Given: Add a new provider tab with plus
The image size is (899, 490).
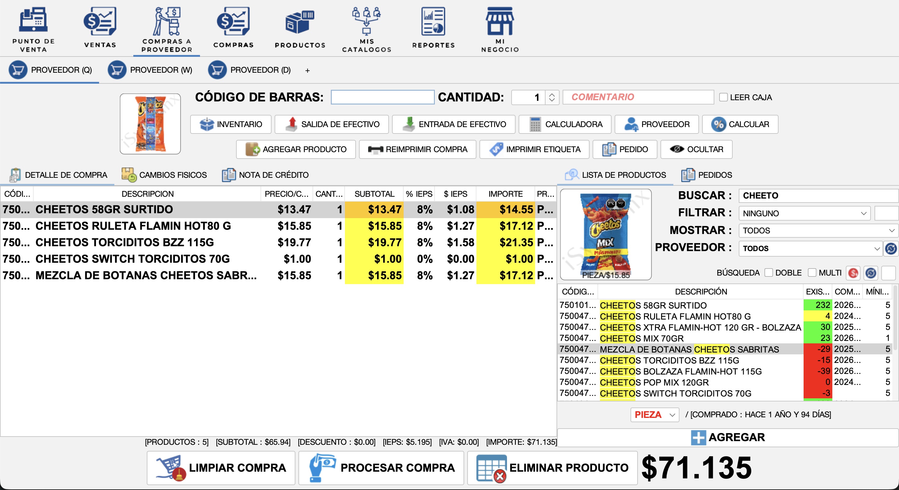Looking at the screenshot, I should (x=307, y=71).
